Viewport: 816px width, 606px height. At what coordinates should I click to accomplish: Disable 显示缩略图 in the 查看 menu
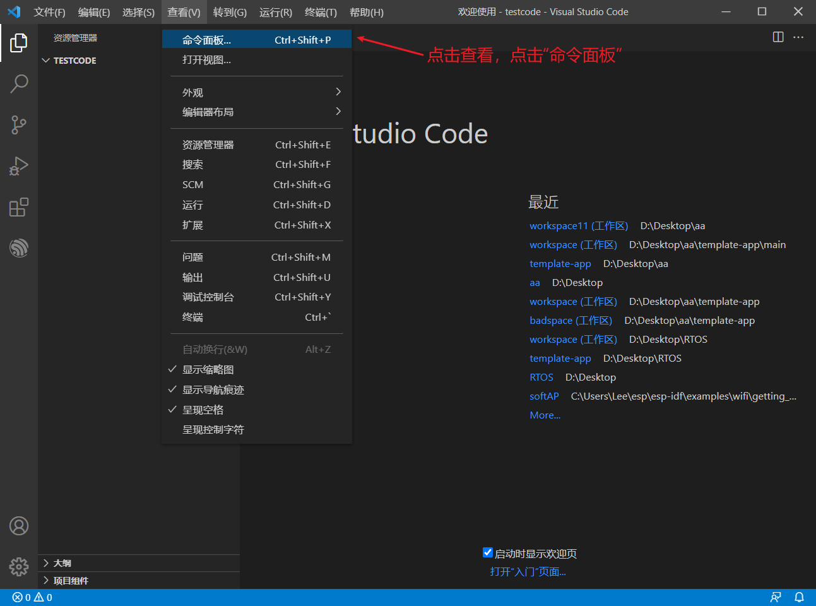click(208, 369)
